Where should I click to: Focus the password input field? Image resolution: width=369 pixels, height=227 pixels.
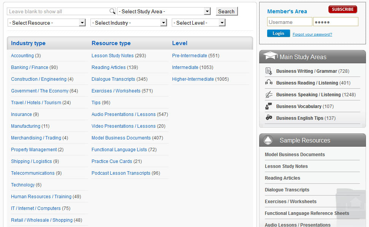[335, 22]
